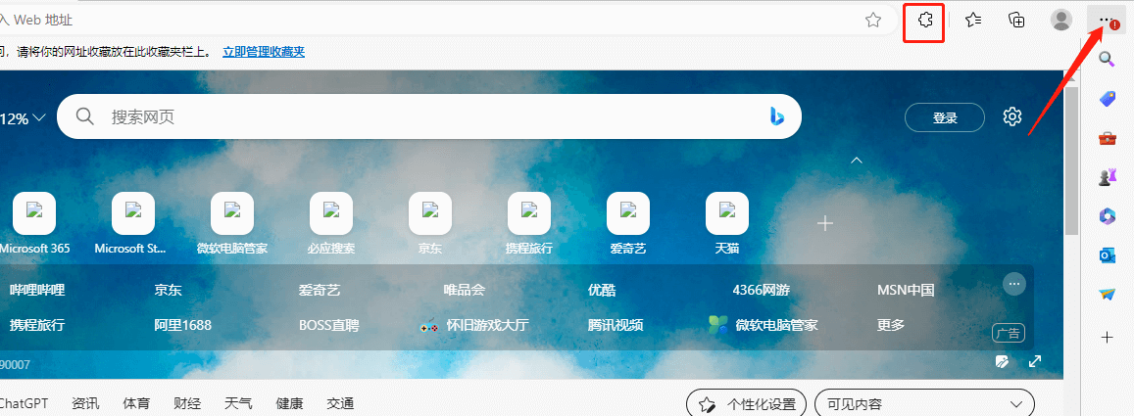Click the star to favorite this page
1134x416 pixels.
click(x=872, y=21)
